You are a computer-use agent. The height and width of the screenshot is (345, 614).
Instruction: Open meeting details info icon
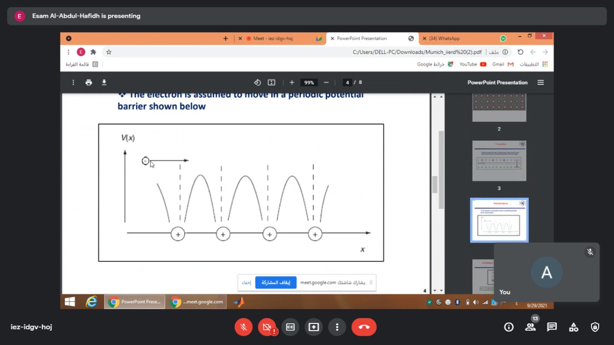508,327
